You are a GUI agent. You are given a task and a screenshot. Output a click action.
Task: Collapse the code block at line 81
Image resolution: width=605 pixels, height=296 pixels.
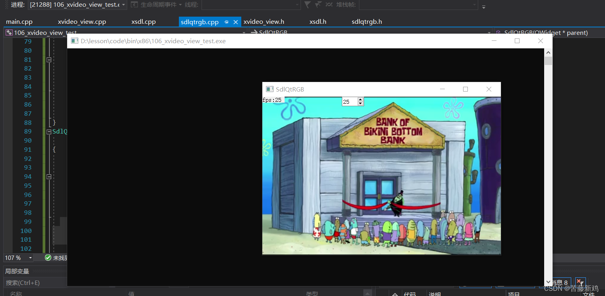[x=49, y=60]
